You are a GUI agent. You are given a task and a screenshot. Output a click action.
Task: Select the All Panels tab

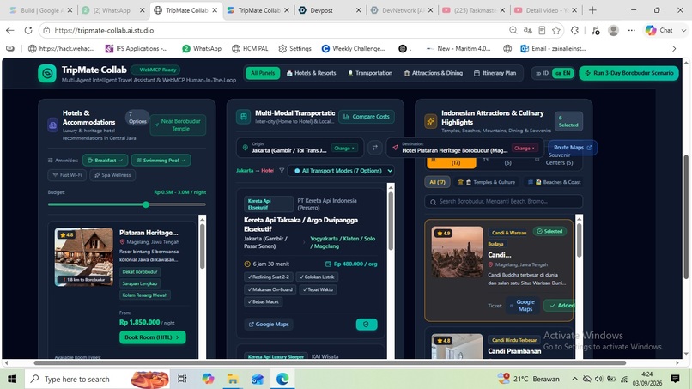263,73
